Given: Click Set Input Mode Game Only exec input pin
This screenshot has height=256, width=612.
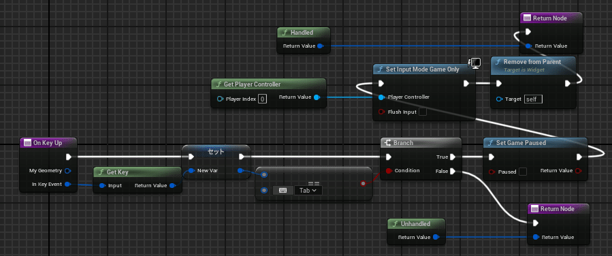Looking at the screenshot, I should [381, 84].
